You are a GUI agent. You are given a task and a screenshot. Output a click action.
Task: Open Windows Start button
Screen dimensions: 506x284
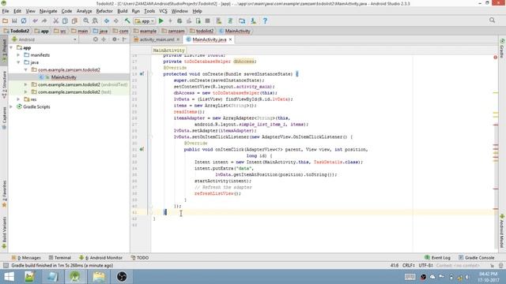pyautogui.click(x=9, y=277)
